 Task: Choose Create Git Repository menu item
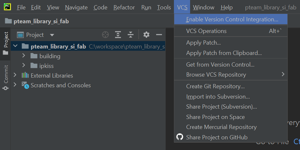coord(215,86)
